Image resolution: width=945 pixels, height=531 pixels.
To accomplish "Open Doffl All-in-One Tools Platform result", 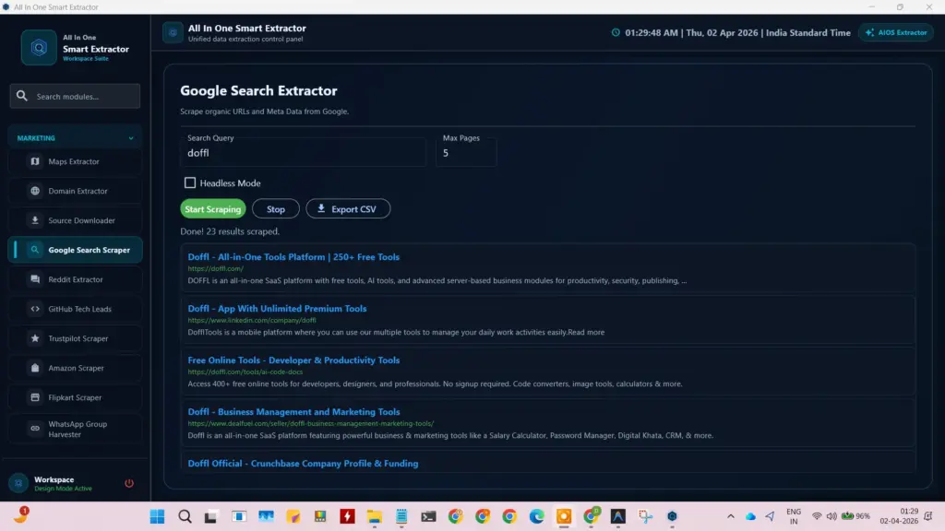I will pos(293,257).
